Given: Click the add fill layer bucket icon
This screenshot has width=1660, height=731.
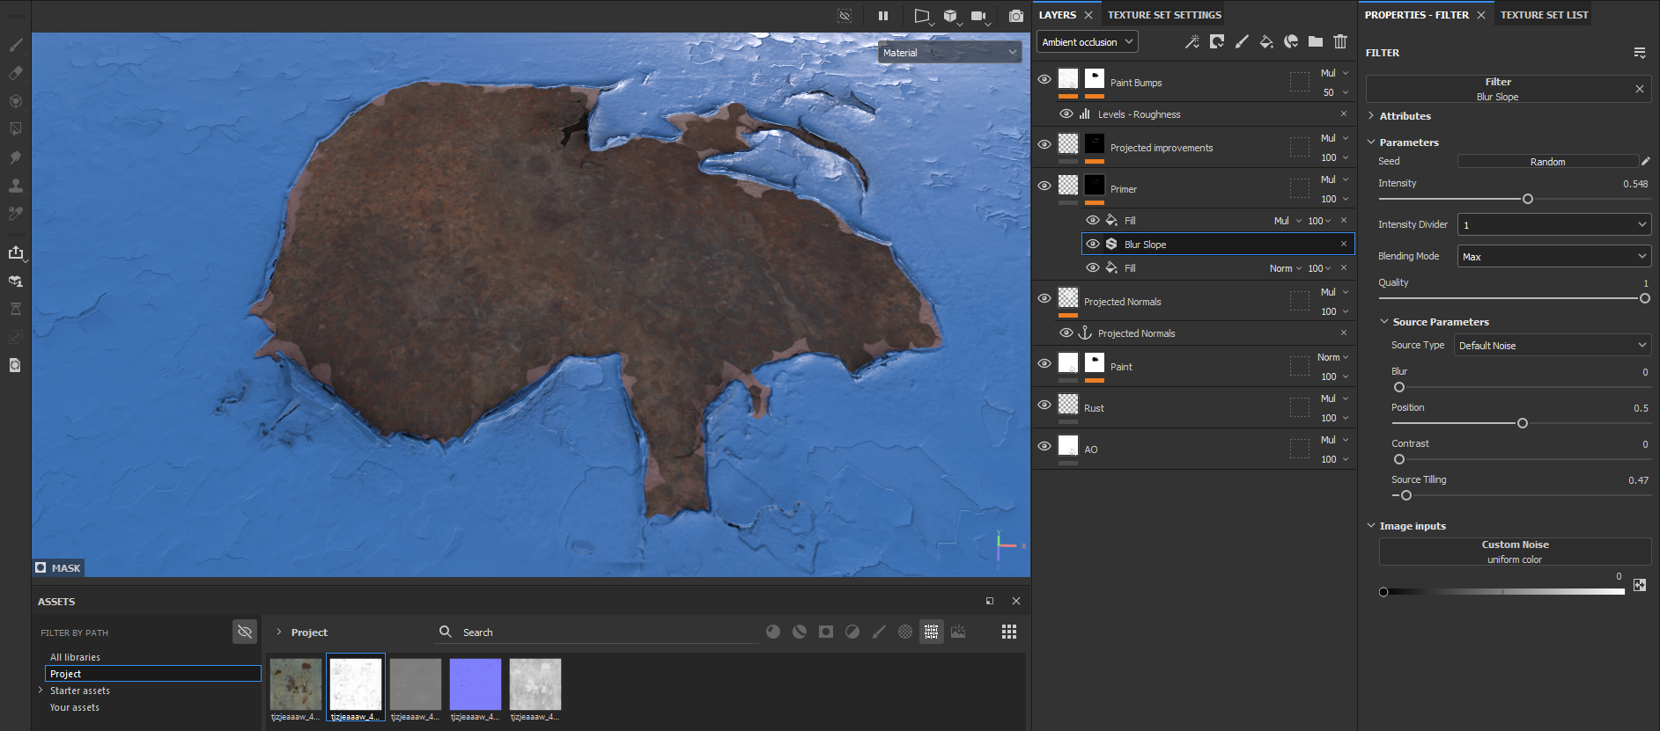Looking at the screenshot, I should pyautogui.click(x=1265, y=41).
